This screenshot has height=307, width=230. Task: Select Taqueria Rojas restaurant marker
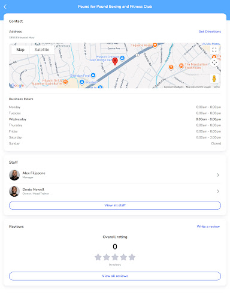coord(155,45)
